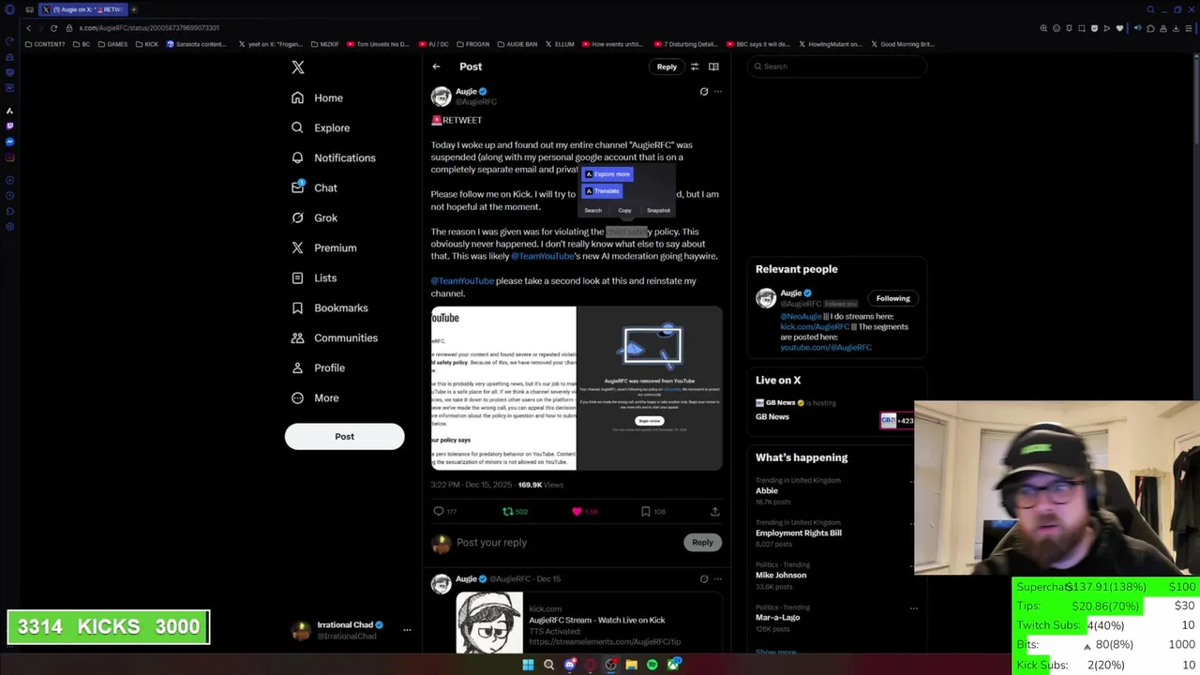Click the X Search box
Viewport: 1200px width, 675px height.
836,67
